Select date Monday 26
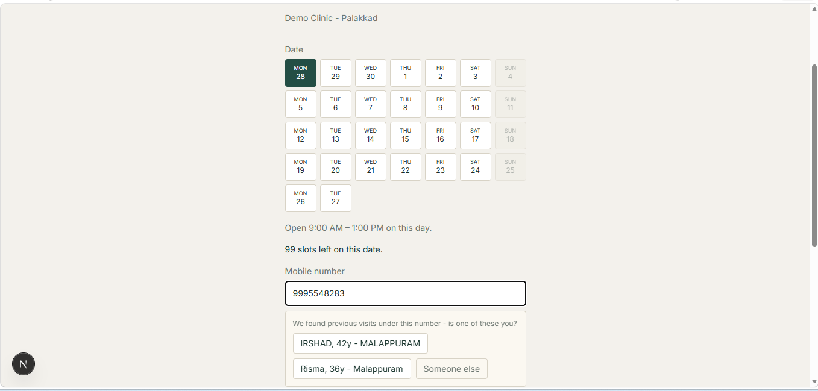Viewport: 818px width, 391px height. [x=301, y=198]
